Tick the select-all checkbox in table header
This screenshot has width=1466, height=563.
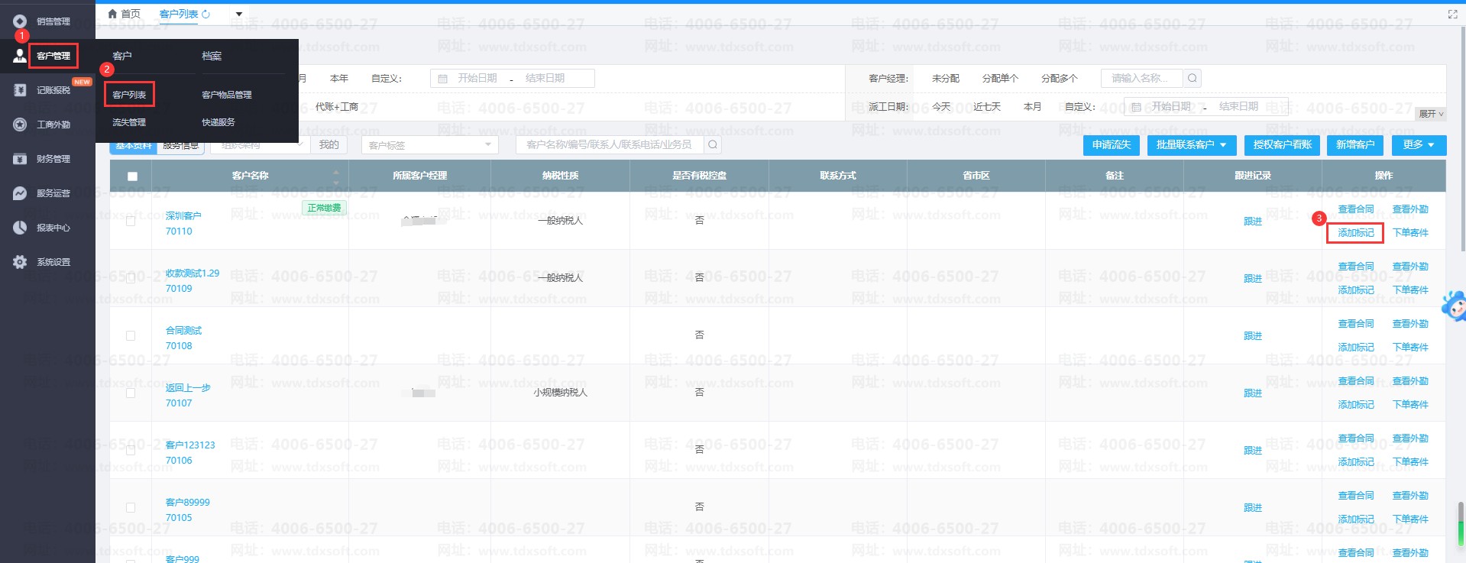coord(132,176)
